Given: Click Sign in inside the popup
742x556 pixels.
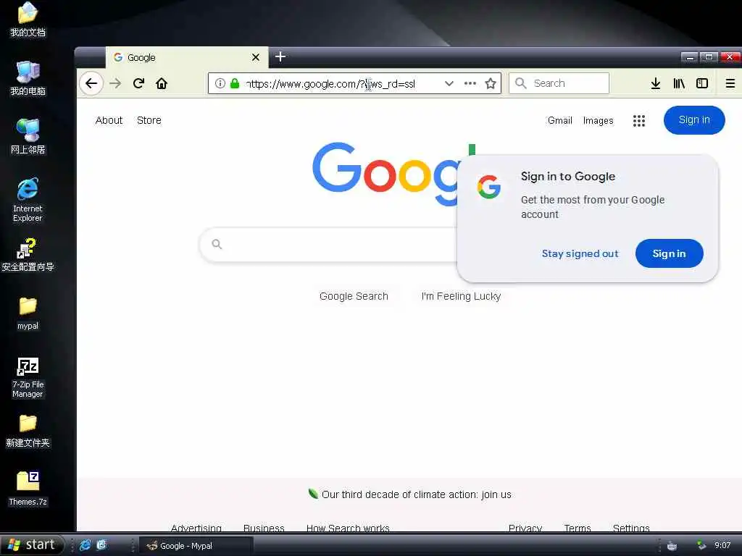Looking at the screenshot, I should tap(669, 253).
